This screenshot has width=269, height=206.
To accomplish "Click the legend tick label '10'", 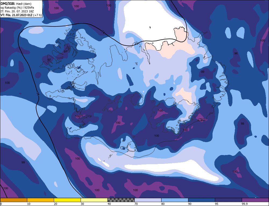I will [29, 204].
